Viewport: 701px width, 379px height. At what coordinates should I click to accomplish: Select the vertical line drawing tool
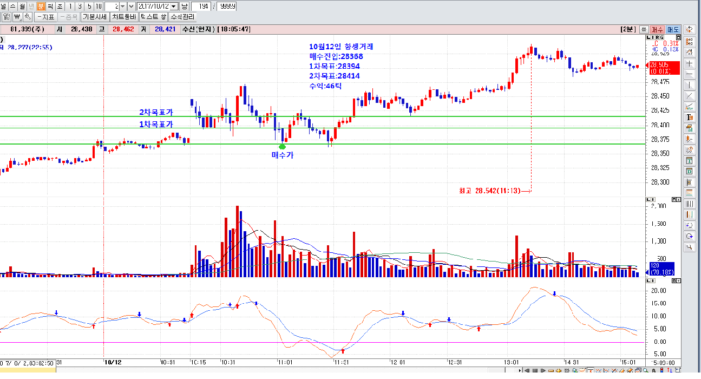pyautogui.click(x=690, y=85)
